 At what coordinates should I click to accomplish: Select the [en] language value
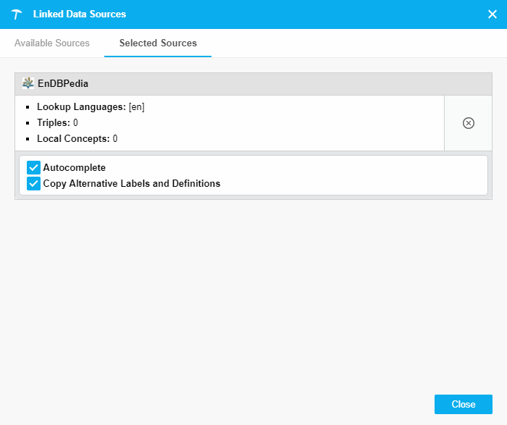point(137,107)
